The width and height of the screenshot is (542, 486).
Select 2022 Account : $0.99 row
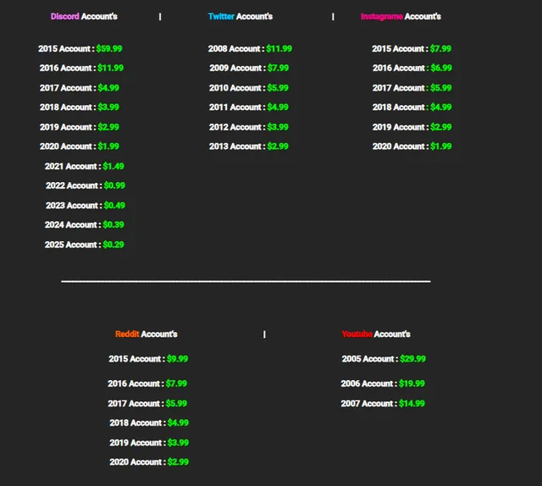(86, 185)
